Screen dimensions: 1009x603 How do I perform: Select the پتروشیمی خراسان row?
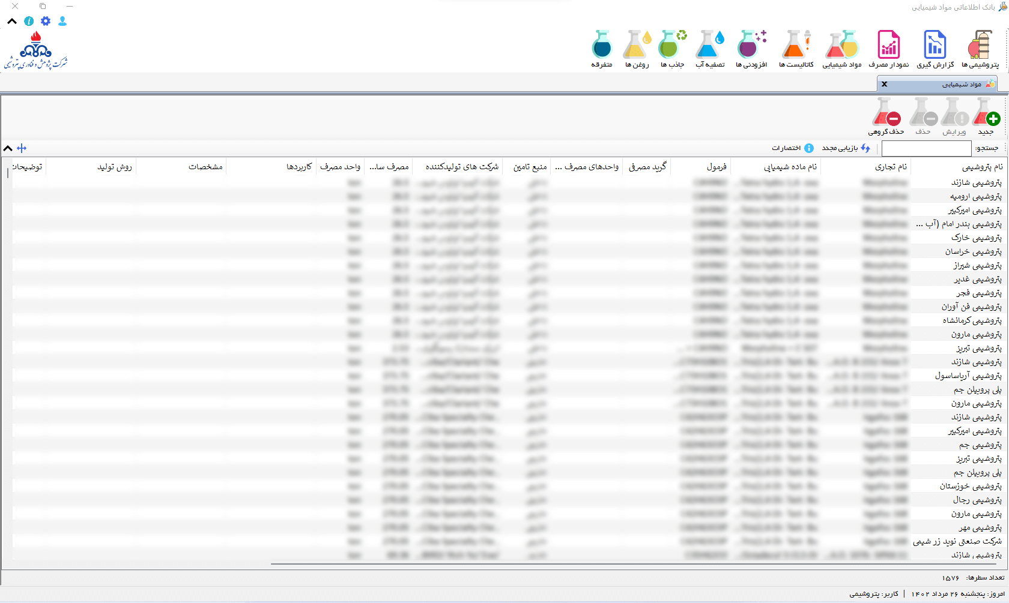click(509, 251)
